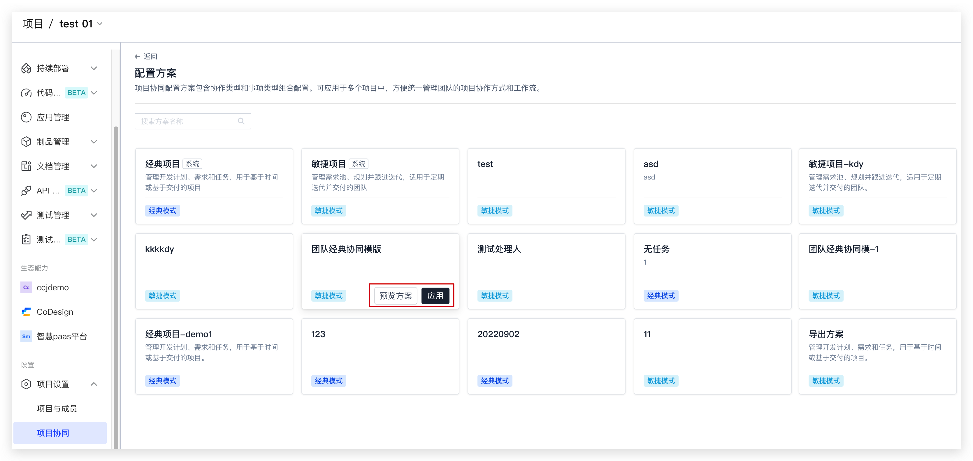Screen dimensions: 973x461
Task: Click the search magnifier icon
Action: pyautogui.click(x=241, y=121)
